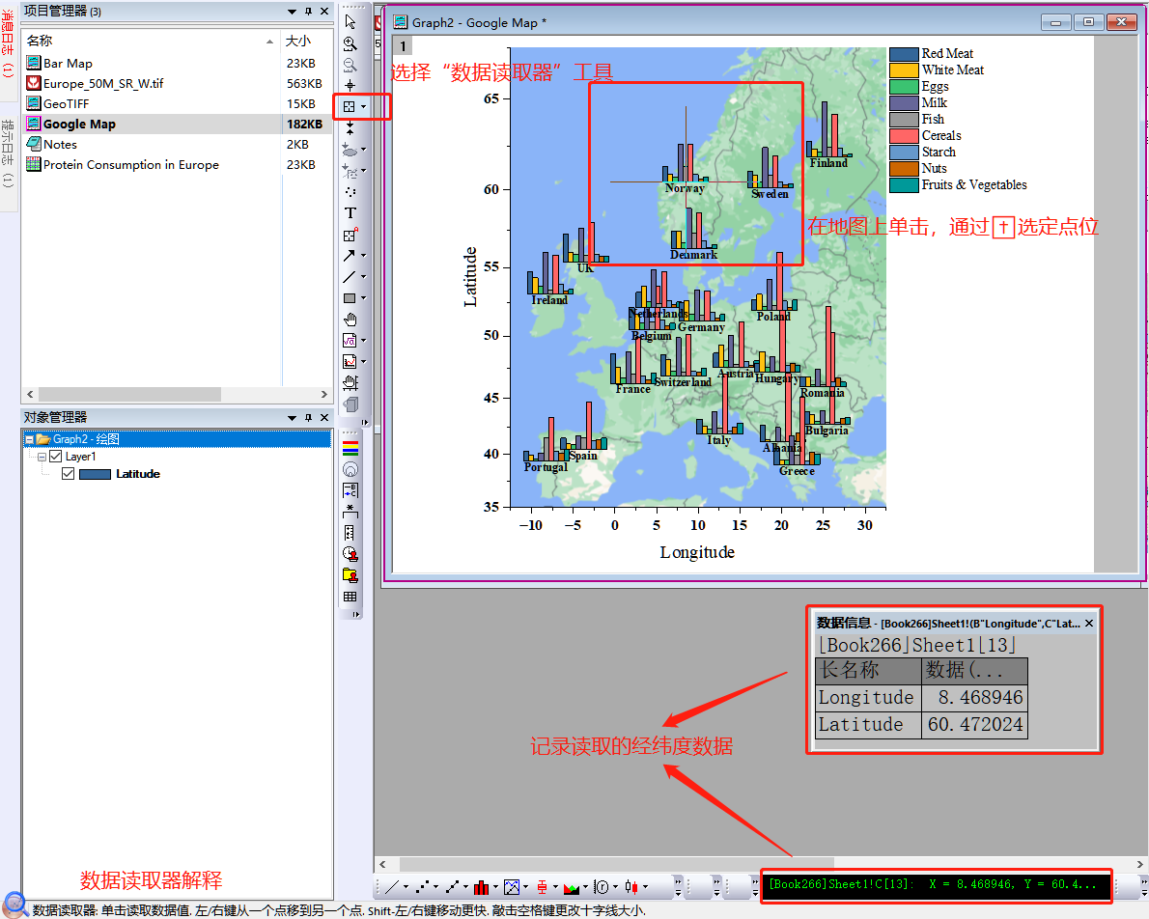Viewport: 1149px width, 919px height.
Task: Select the Arrow drawing tool
Action: pos(350,256)
